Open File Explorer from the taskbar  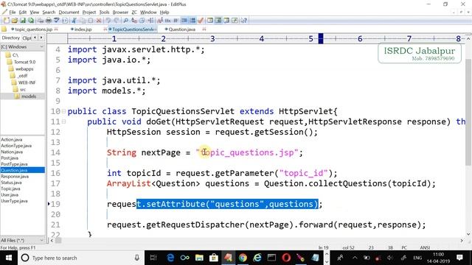pyautogui.click(x=199, y=258)
